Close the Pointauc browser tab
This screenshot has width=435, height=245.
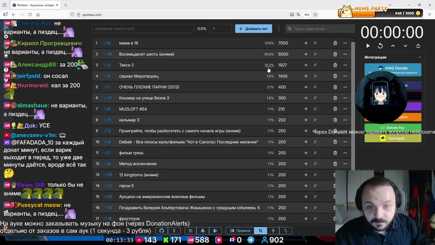pos(57,5)
